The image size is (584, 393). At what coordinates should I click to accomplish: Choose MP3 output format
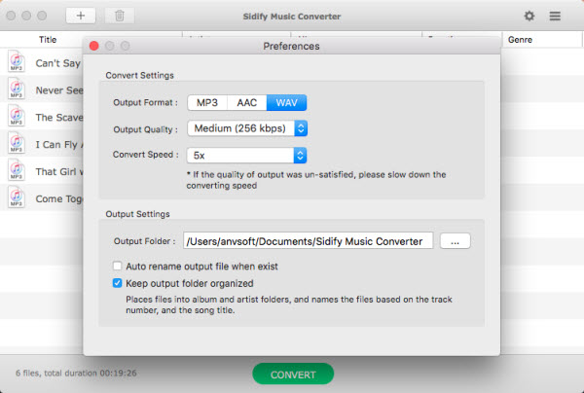(207, 103)
